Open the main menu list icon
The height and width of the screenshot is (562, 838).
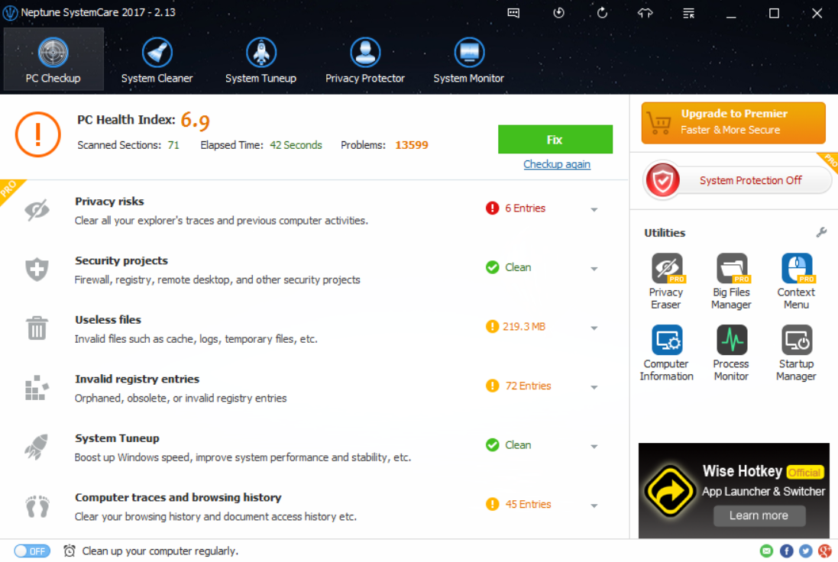point(688,13)
